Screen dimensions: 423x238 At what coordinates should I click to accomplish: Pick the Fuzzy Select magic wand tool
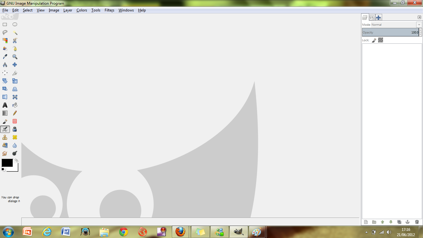15,33
